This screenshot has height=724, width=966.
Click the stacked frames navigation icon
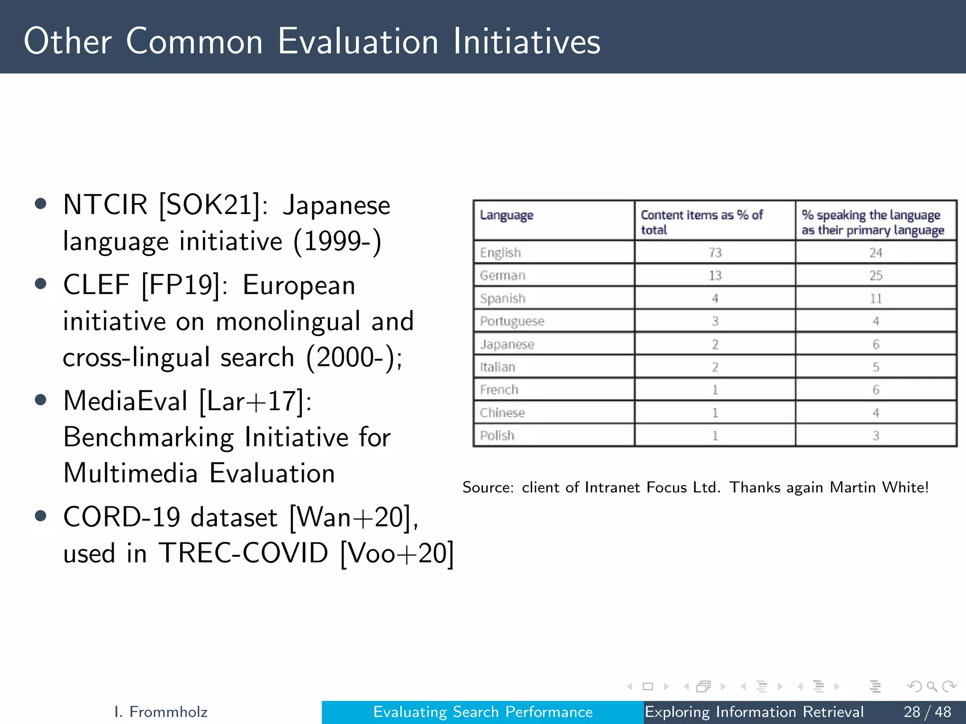704,686
